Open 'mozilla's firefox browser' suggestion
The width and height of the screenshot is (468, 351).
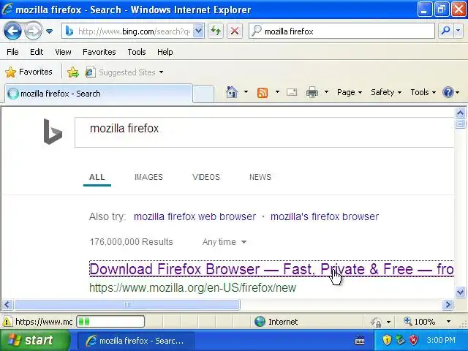[325, 216]
